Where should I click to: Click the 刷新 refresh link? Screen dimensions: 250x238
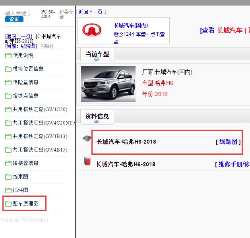(47, 46)
